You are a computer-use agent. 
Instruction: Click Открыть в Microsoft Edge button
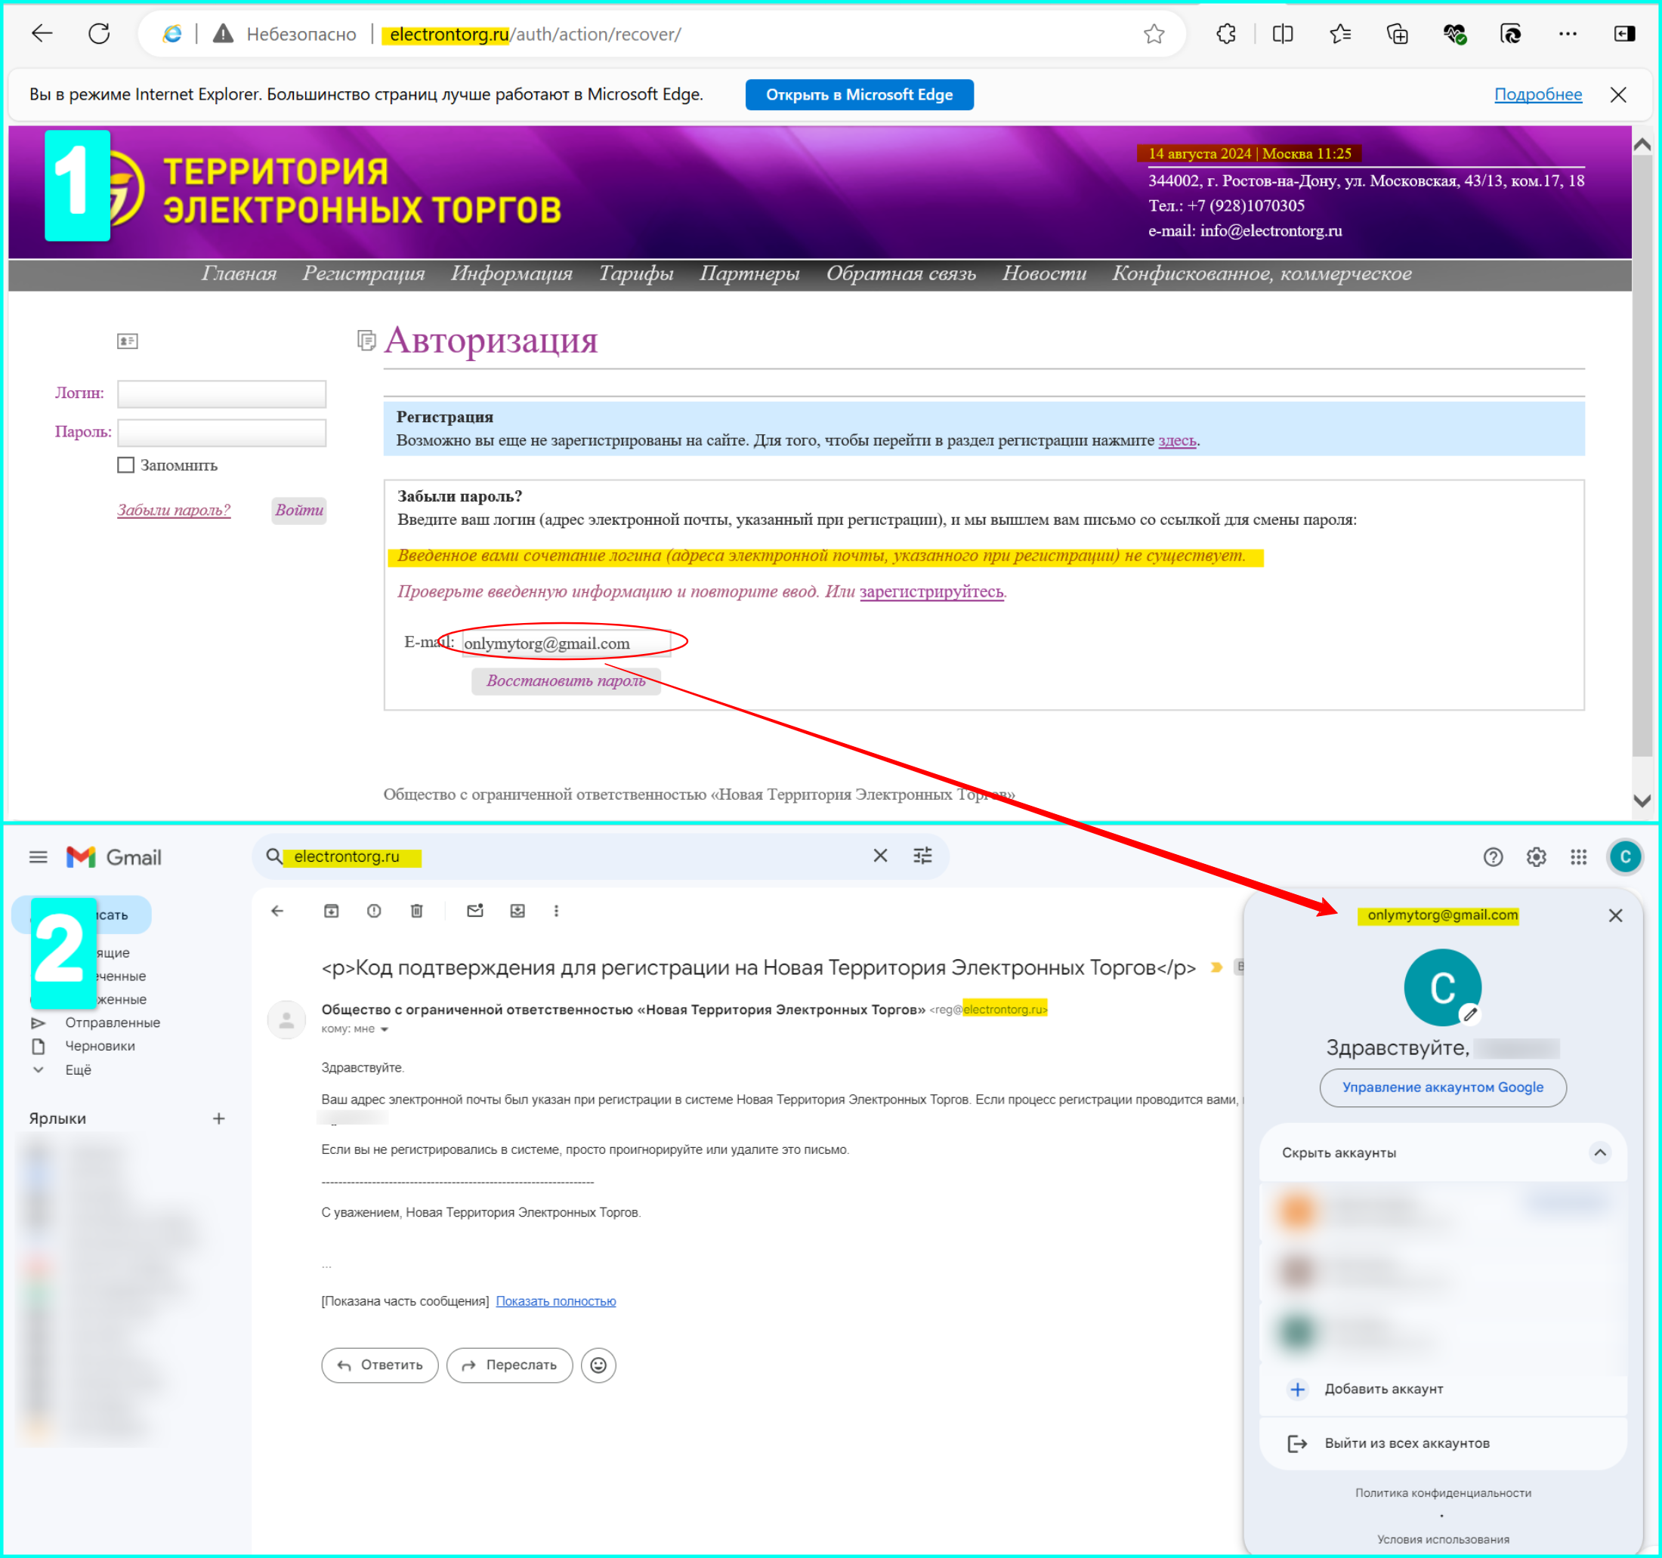[x=860, y=94]
